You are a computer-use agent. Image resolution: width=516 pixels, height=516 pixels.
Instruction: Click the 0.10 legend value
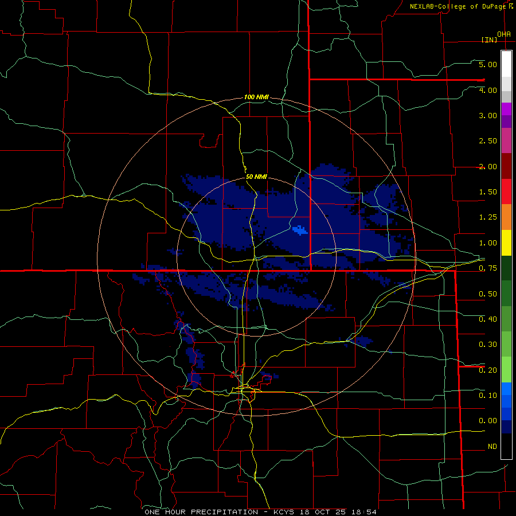pyautogui.click(x=488, y=396)
